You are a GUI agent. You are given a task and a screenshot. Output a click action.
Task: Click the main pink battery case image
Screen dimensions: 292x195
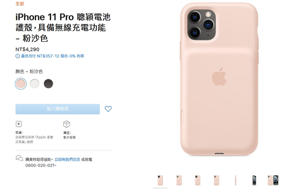[219, 79]
